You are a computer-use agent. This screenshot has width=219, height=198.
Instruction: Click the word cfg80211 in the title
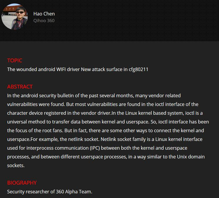(139, 69)
